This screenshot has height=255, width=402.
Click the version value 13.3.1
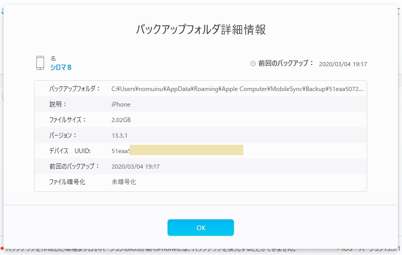(119, 136)
